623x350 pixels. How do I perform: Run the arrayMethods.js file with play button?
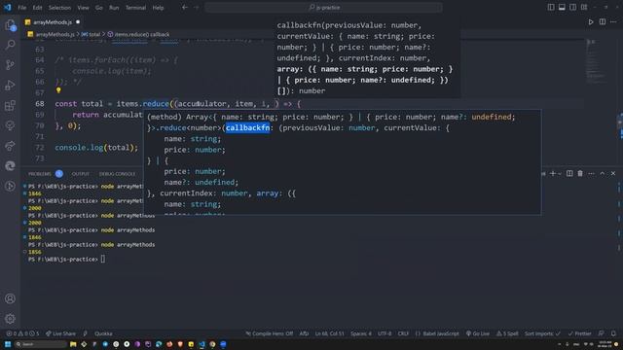click(591, 22)
